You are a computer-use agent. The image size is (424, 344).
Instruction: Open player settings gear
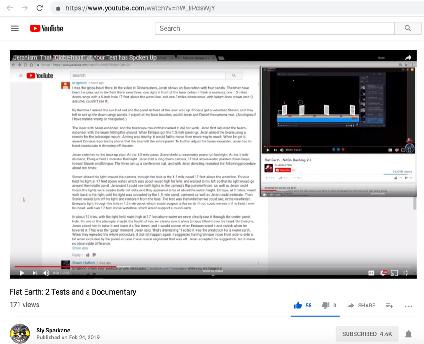point(383,273)
